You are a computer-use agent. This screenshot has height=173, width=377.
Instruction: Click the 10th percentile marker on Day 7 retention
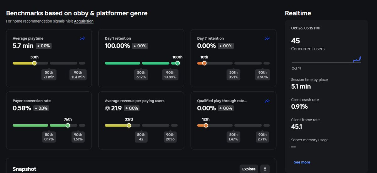click(204, 63)
